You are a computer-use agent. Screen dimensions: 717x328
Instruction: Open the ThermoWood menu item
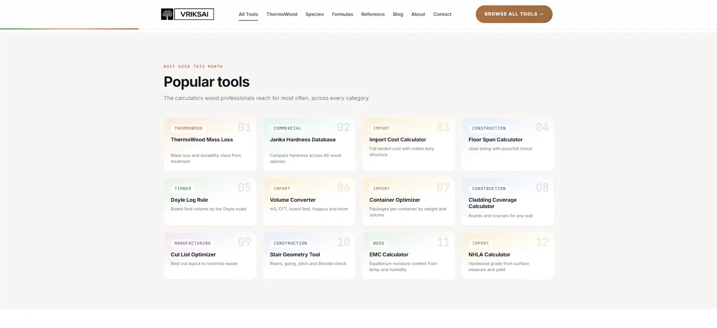(282, 14)
